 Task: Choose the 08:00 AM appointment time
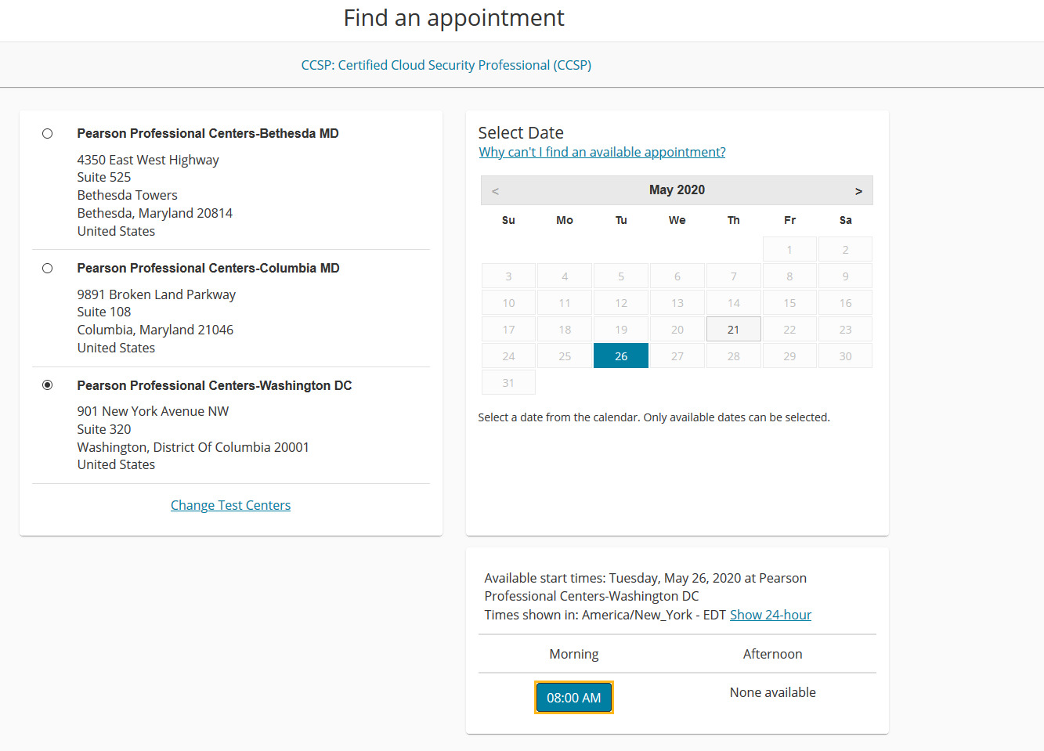[x=573, y=698]
